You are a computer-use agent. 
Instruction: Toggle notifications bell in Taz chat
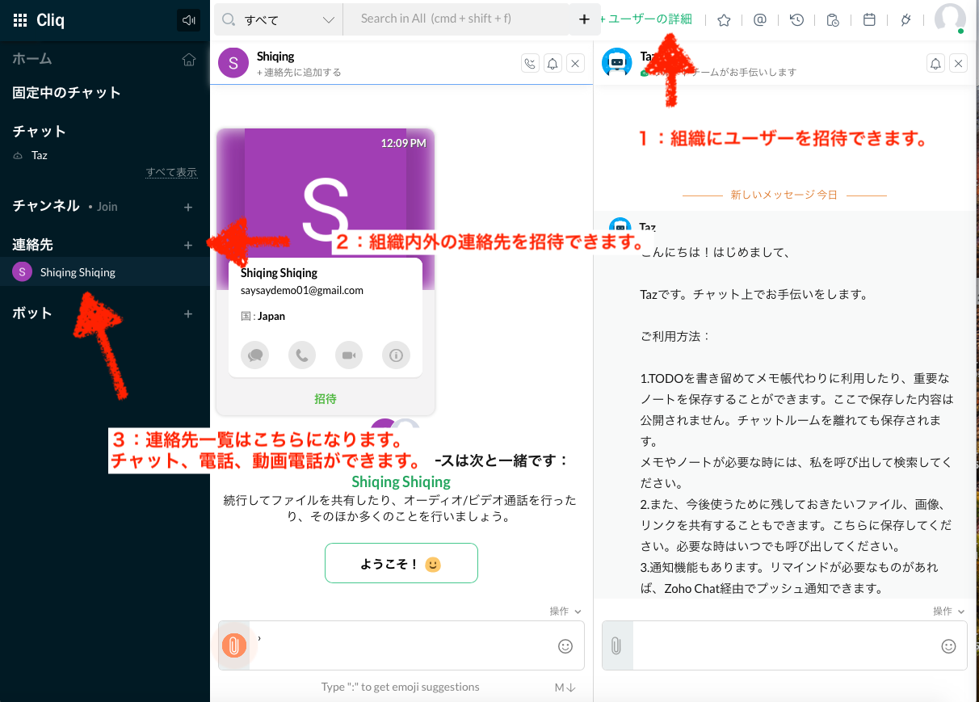point(935,63)
